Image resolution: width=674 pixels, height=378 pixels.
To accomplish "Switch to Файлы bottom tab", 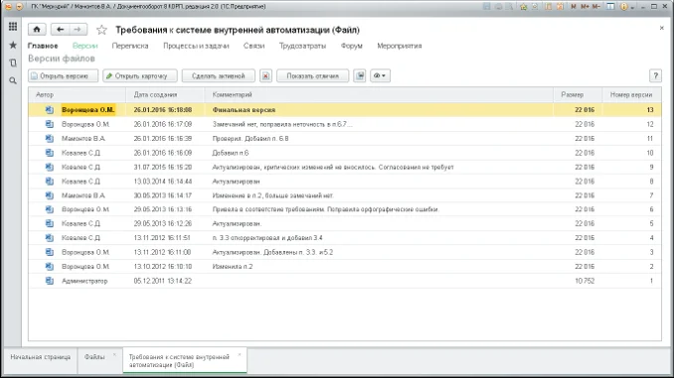I will click(94, 357).
